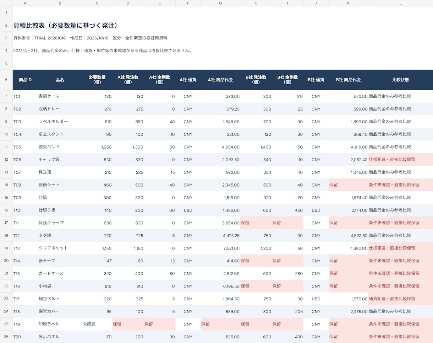The image size is (433, 343).
Task: Select the 小物袋 cell
Action: (60, 286)
